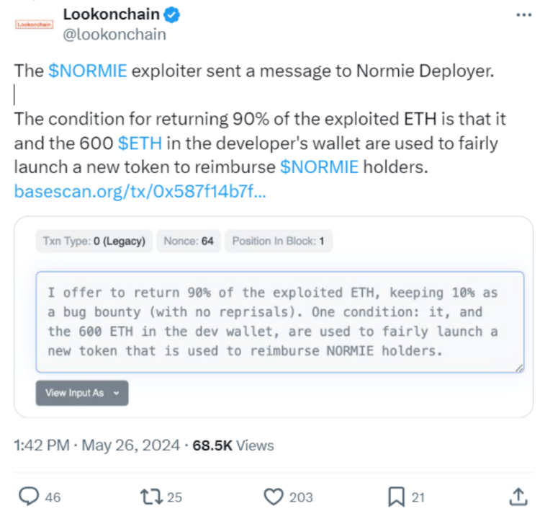
Task: Click inside the exploiter message text box
Action: [x=280, y=321]
